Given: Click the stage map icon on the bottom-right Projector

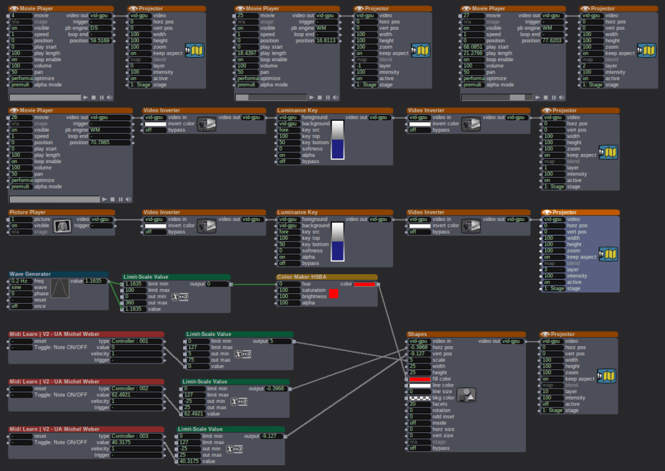Looking at the screenshot, I should [607, 376].
